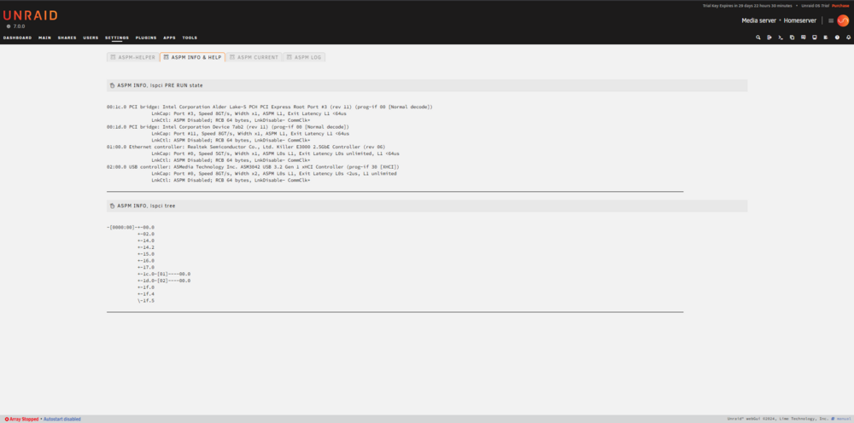Click the 00:1d.0 PCI bridge line
Screen dimensions: 854x423
pyautogui.click(x=228, y=127)
